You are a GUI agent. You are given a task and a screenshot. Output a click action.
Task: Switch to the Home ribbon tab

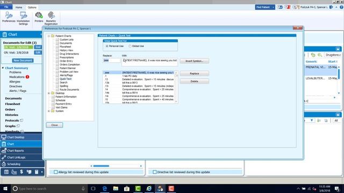(x=19, y=7)
